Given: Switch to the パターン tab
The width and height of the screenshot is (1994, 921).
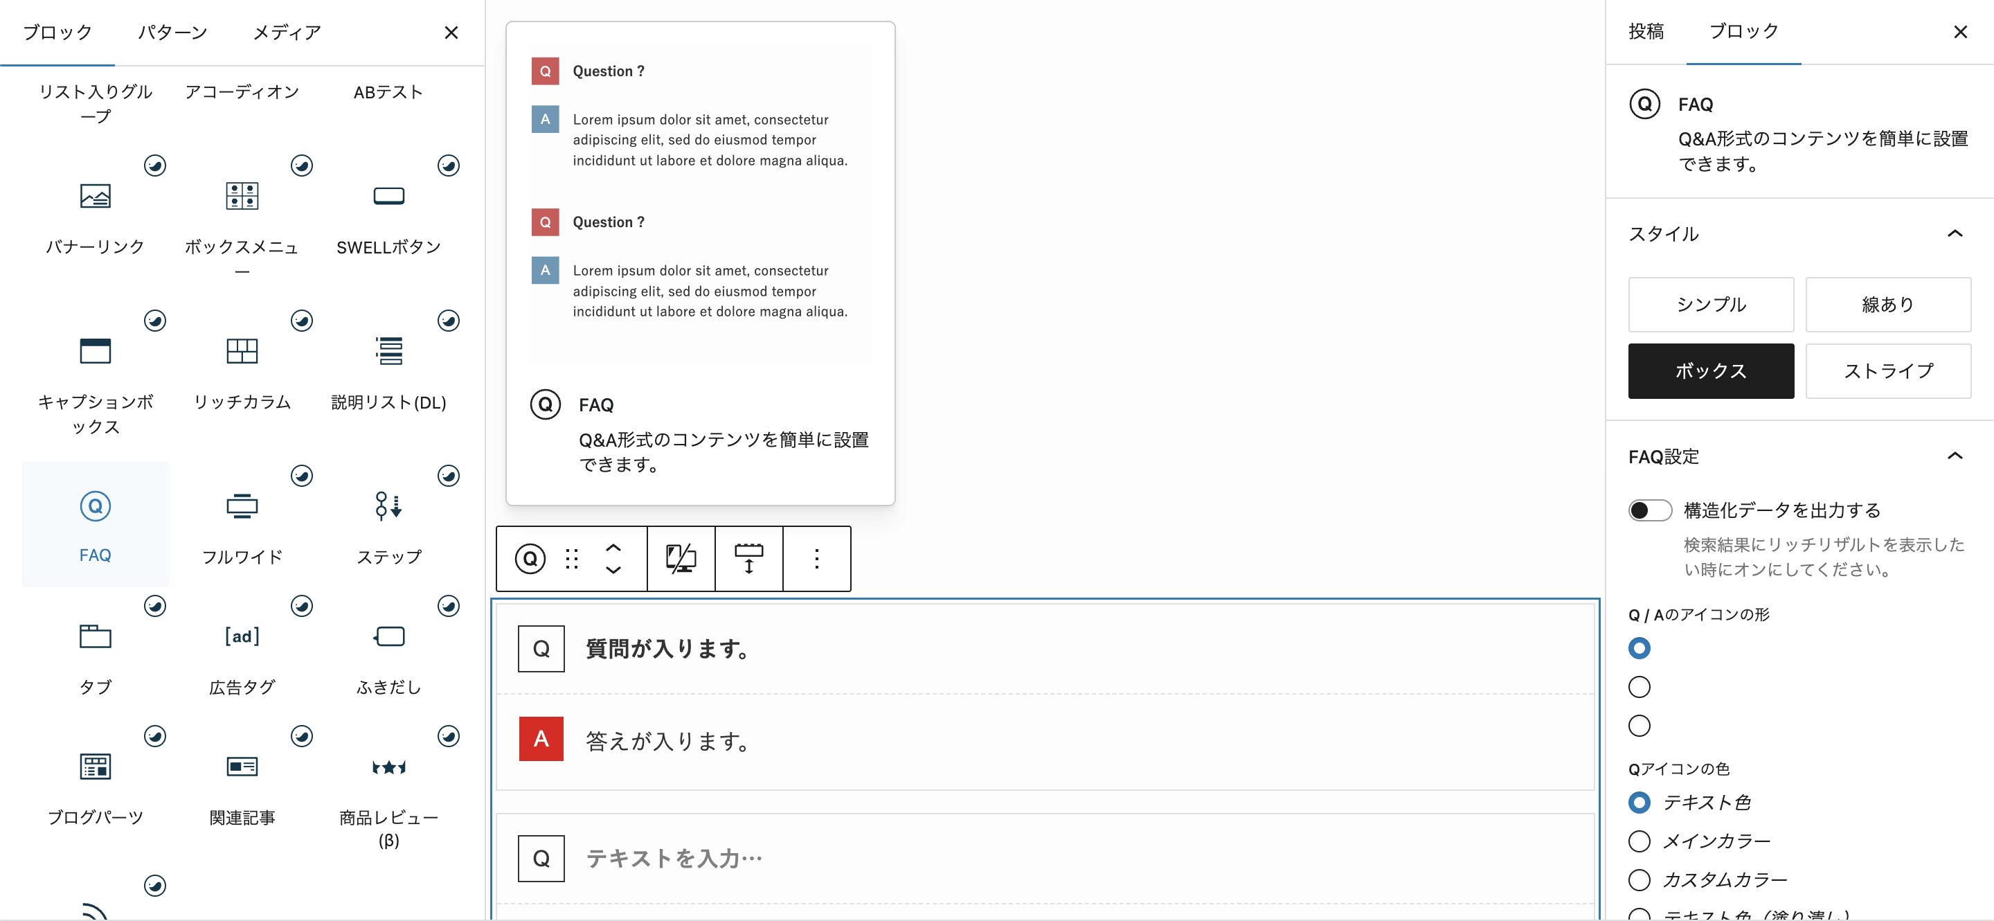Looking at the screenshot, I should [172, 33].
